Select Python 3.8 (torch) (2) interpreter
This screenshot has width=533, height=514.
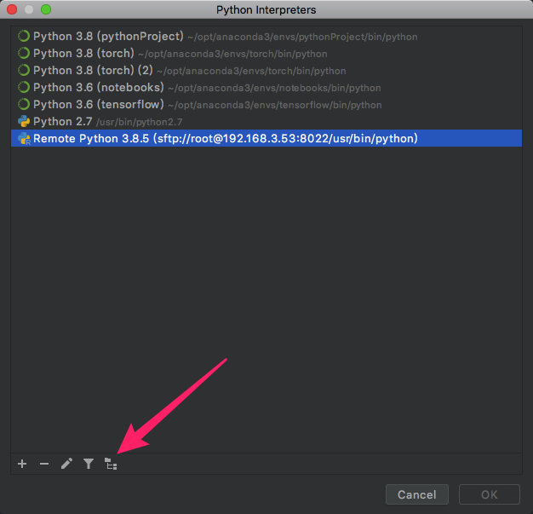266,70
